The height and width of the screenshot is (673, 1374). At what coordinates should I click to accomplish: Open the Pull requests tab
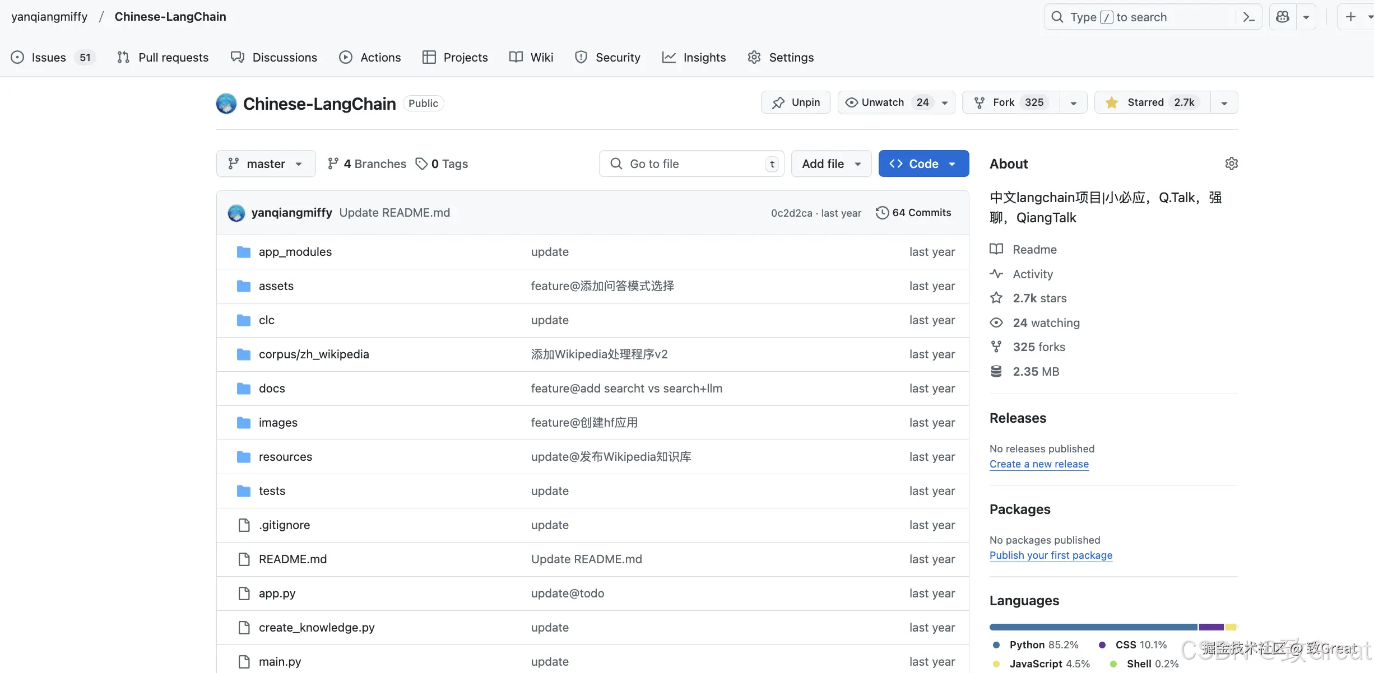pos(163,57)
